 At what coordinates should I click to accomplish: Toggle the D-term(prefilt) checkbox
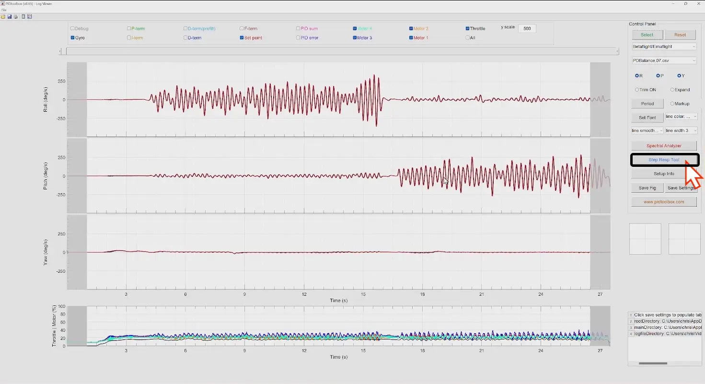coord(185,29)
